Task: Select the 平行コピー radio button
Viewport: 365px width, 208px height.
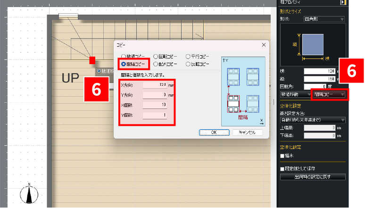Action: (x=188, y=57)
